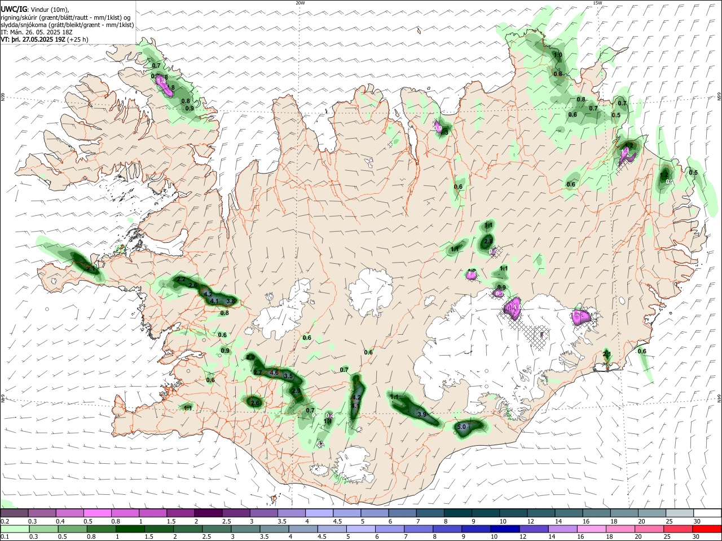Select the darkest green 1–1.5 swatch in the lower legend row

(x=130, y=529)
